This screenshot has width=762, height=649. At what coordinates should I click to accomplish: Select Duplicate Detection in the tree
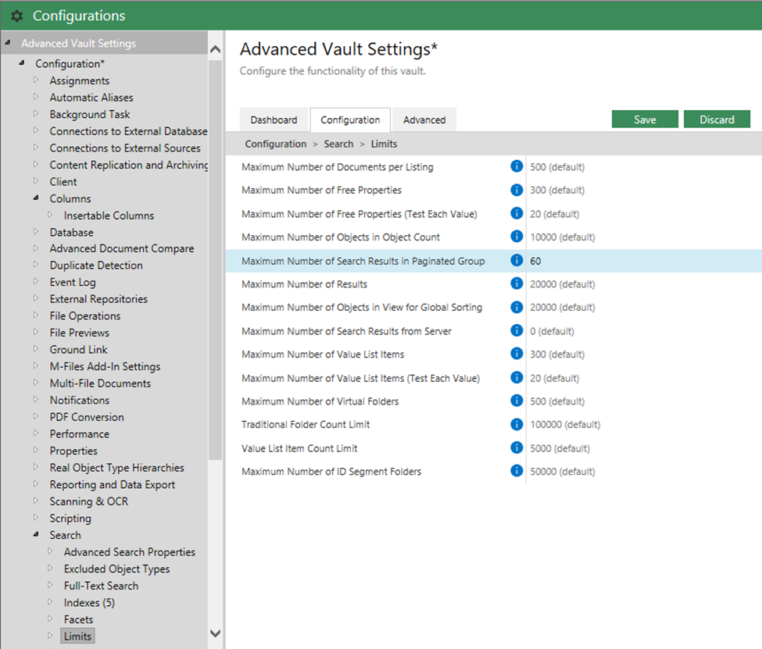point(96,266)
